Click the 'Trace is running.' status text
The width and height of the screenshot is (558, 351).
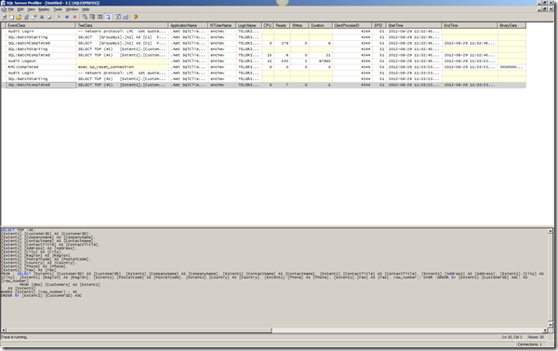(14, 337)
